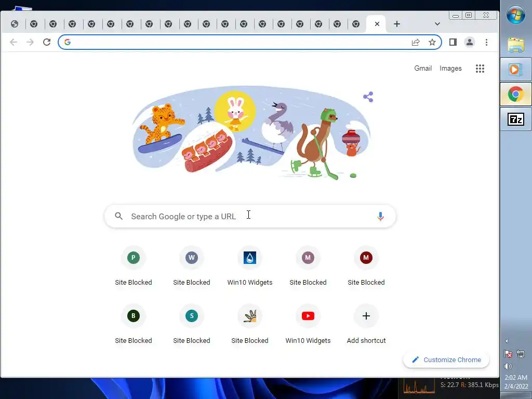The image size is (532, 399).
Task: Click Customize Chrome button
Action: (446, 360)
